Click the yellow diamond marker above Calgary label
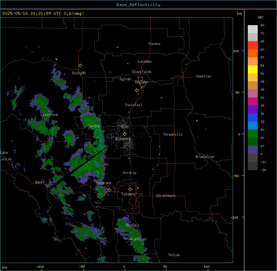The image size is (277, 271). click(130, 190)
